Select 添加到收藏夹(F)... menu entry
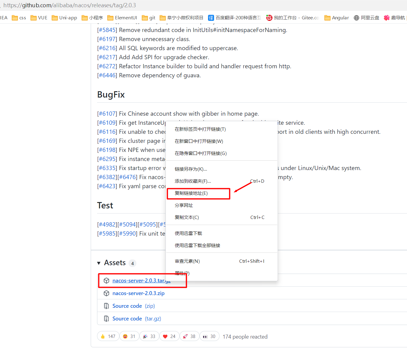Screen dimensions: 407x357 click(x=222, y=181)
